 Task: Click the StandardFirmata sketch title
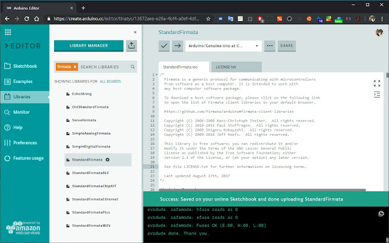pyautogui.click(x=178, y=32)
